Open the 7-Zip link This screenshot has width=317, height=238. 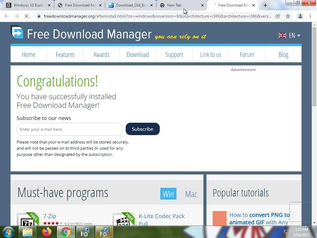coord(50,216)
